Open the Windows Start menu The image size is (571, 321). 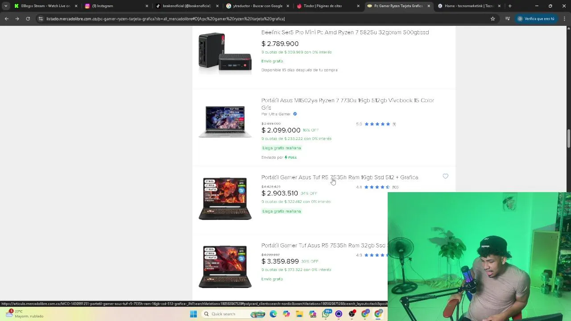point(193,314)
